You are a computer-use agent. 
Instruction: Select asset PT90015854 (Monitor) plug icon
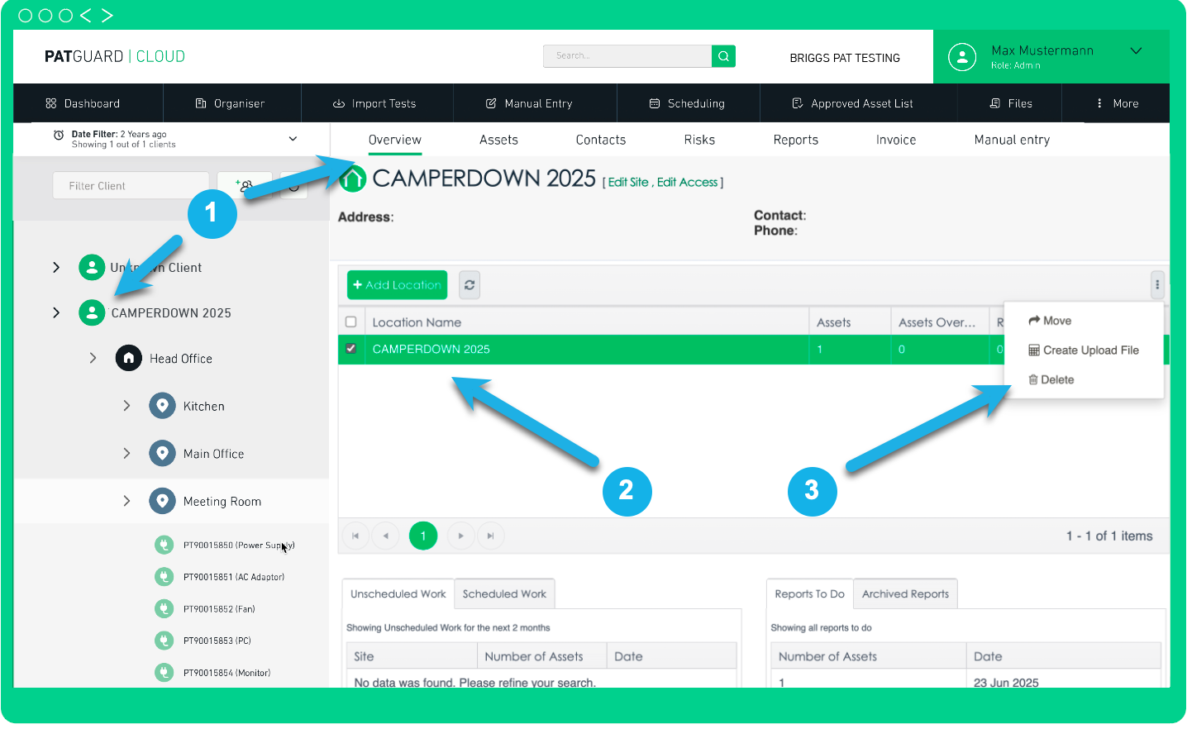tap(164, 673)
